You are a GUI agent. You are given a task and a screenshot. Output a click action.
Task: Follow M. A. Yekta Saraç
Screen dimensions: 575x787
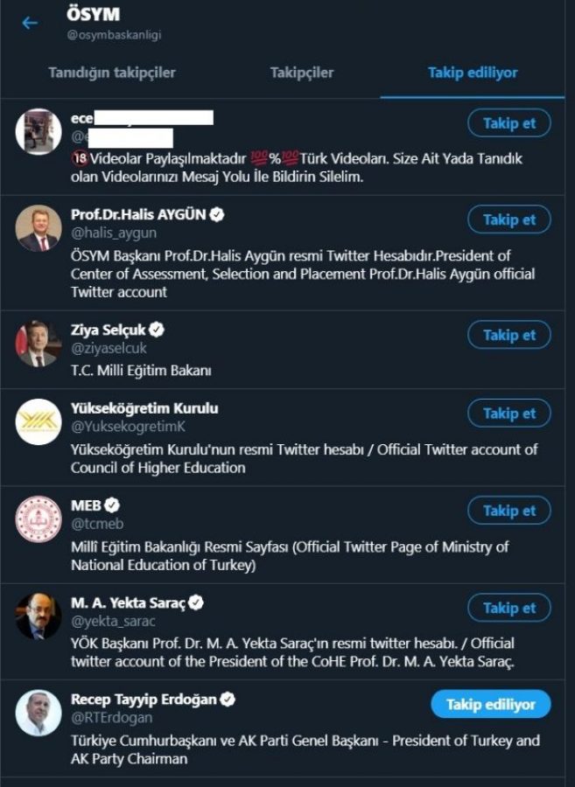click(x=508, y=607)
